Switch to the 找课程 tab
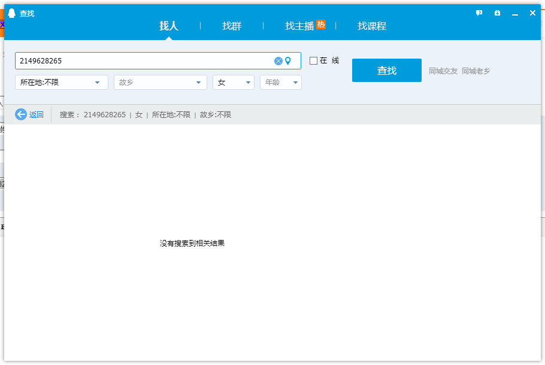Viewport: 545px width, 365px height. coord(372,26)
